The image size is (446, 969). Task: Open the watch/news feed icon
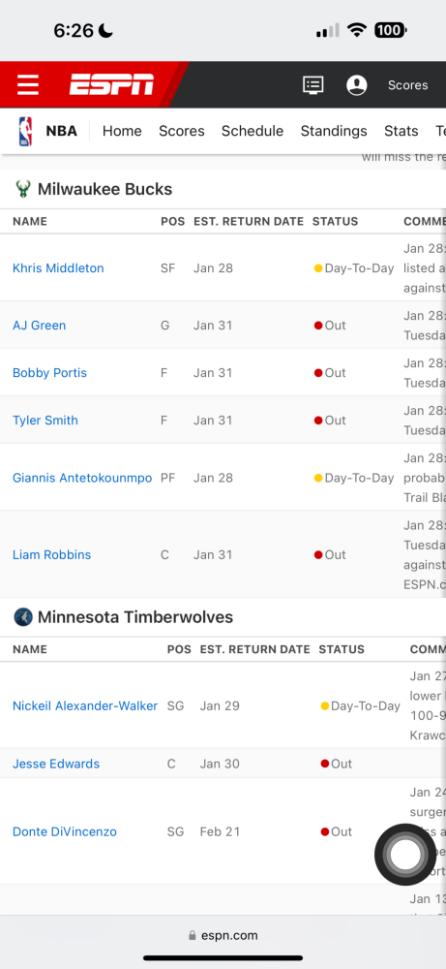(312, 85)
